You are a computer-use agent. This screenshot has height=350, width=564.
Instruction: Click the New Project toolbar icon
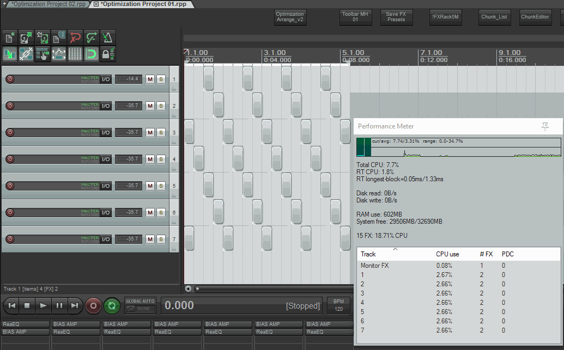point(10,38)
